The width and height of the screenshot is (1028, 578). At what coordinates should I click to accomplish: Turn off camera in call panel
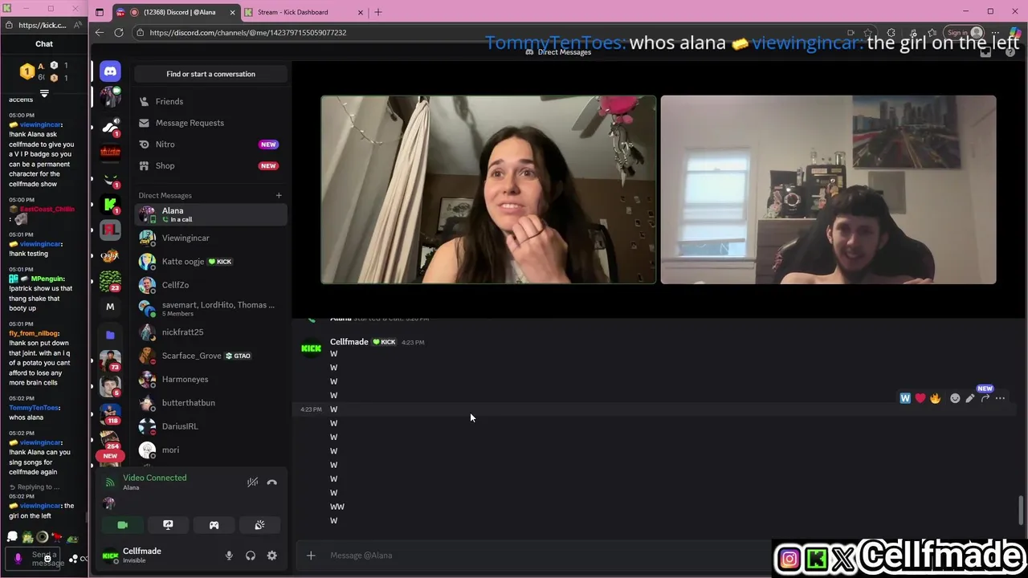122,525
